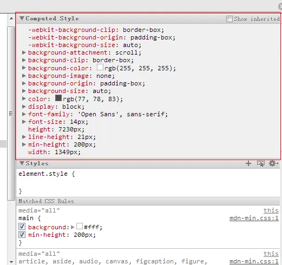This screenshot has height=265, width=282.
Task: Uncheck the min-height property checkbox
Action: (22, 235)
